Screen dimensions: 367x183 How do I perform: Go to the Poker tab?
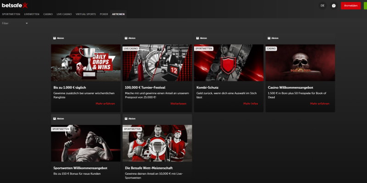104,14
